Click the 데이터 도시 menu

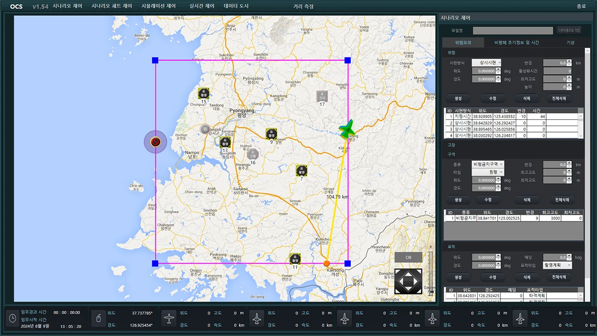coord(236,6)
